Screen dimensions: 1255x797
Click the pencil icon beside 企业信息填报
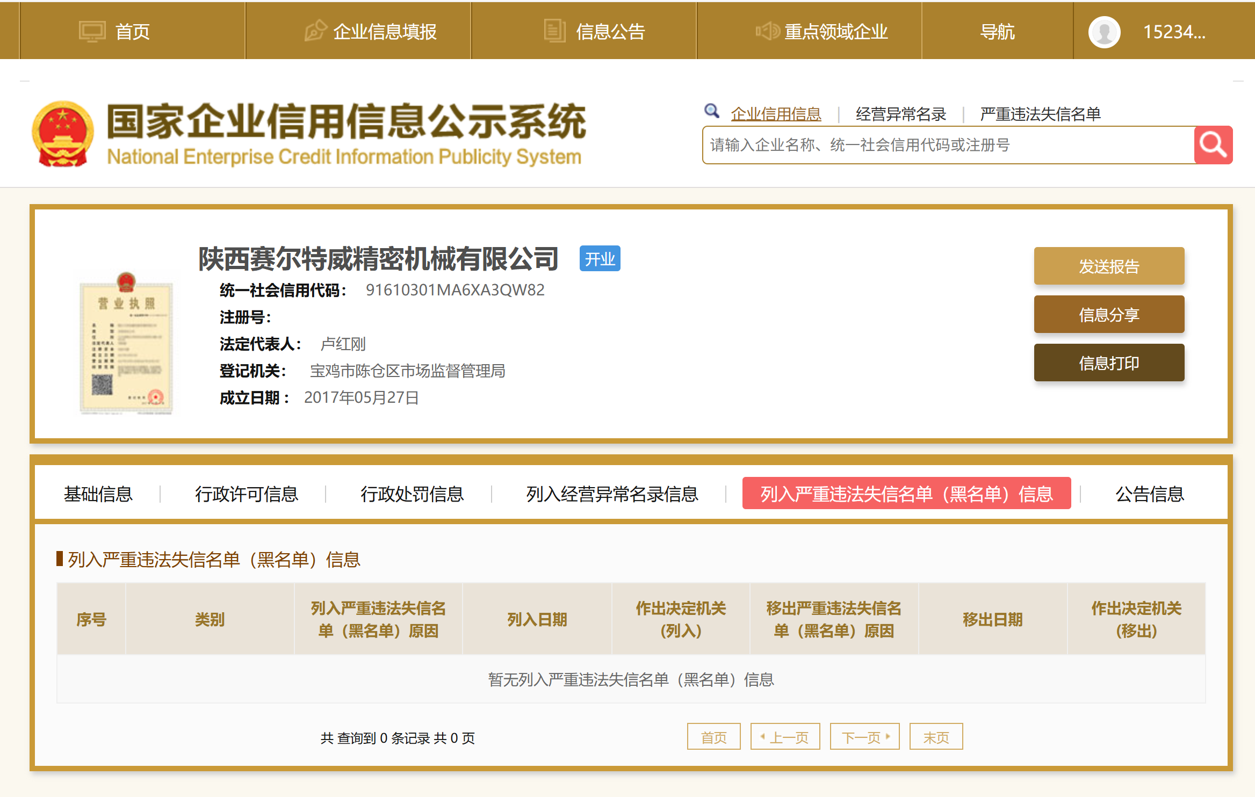tap(315, 31)
